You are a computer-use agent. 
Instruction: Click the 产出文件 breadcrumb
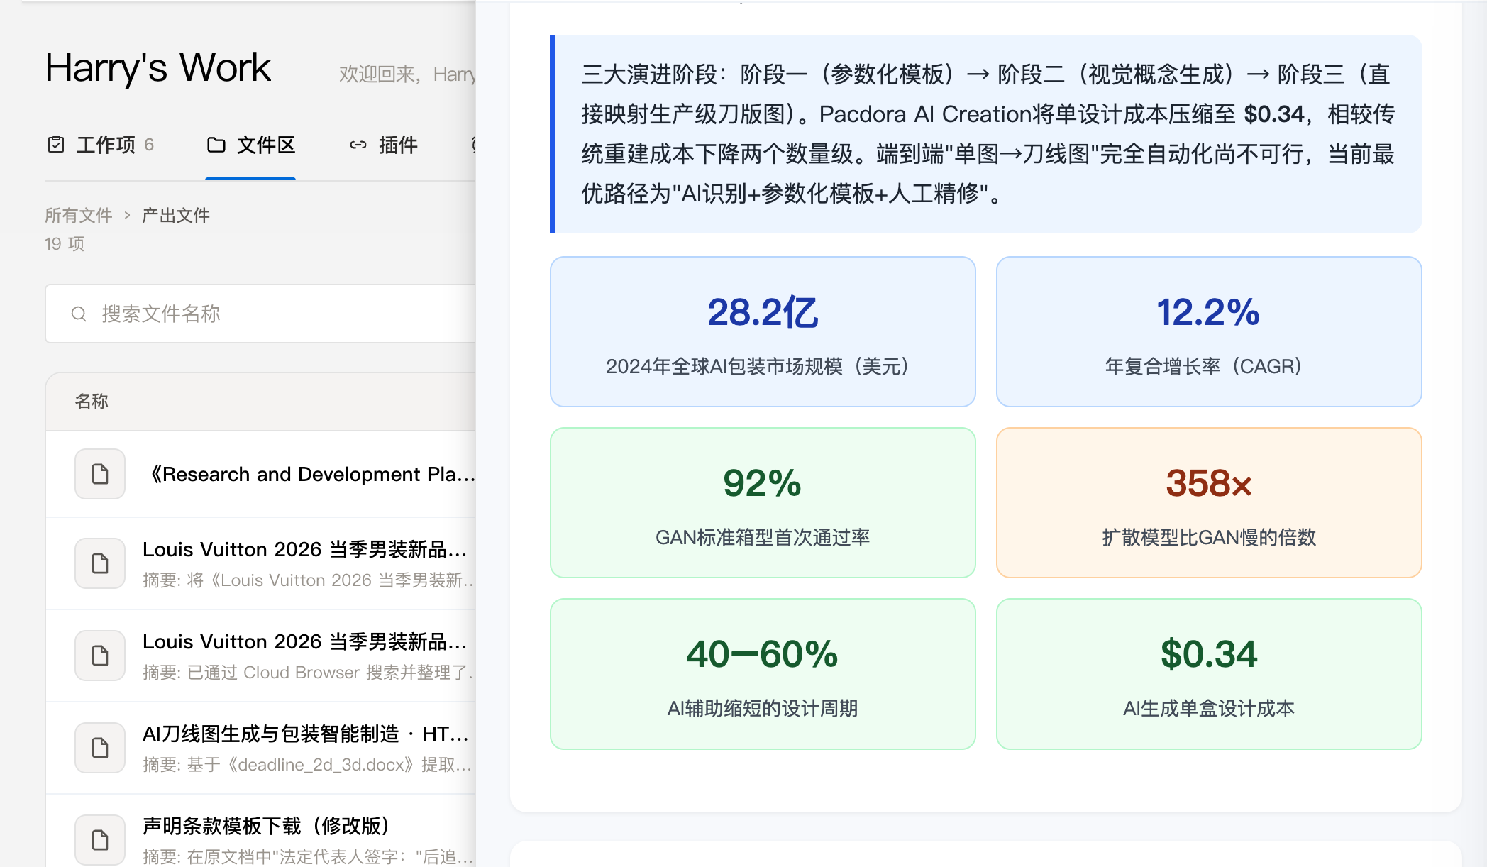click(176, 215)
